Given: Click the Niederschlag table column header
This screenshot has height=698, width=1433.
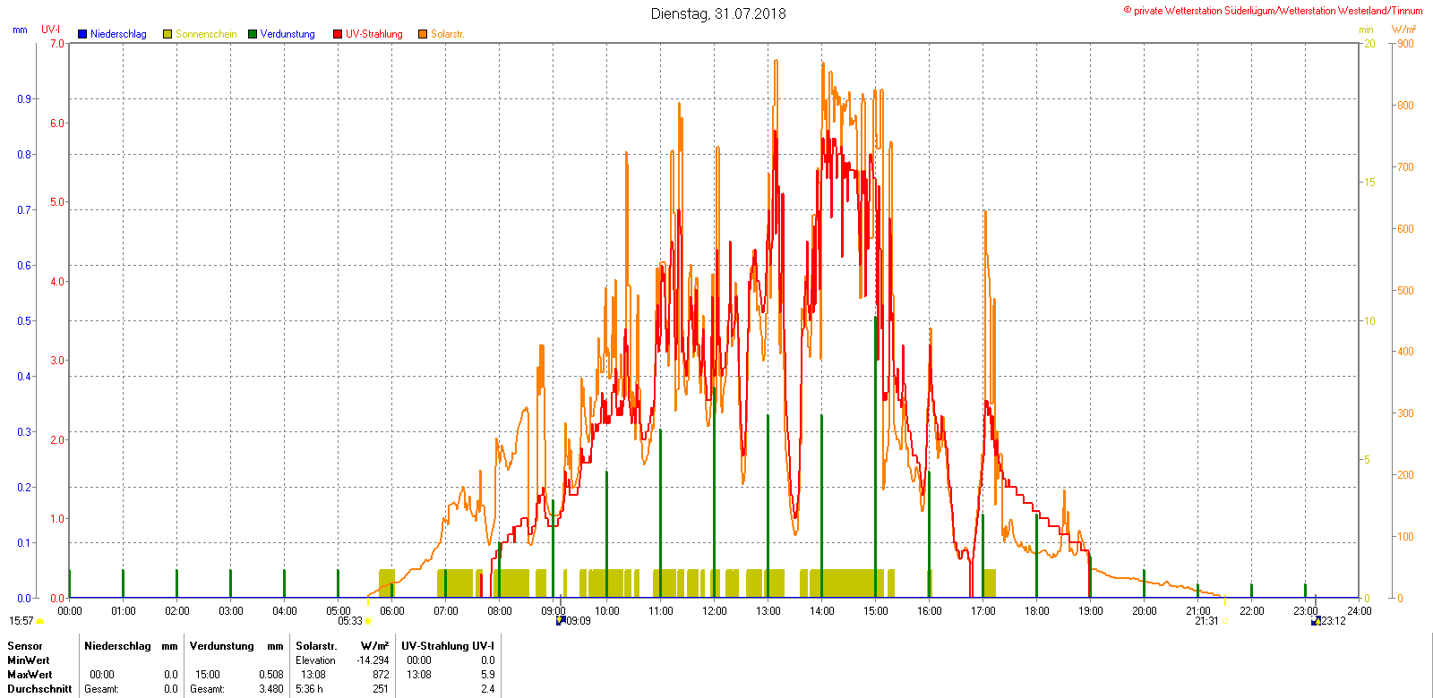Looking at the screenshot, I should (x=117, y=646).
